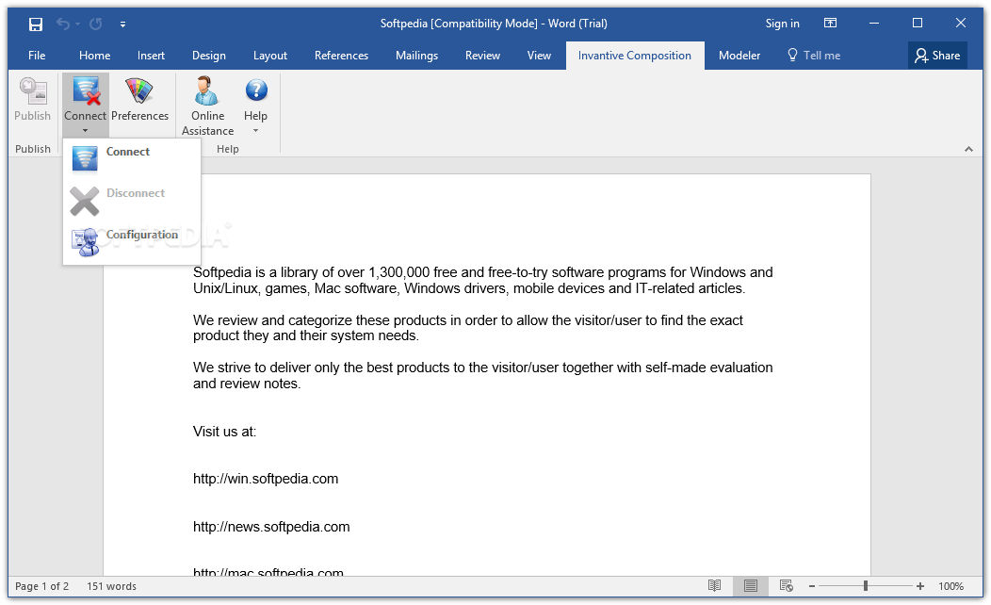
Task: Switch to the Review tab
Action: 483,56
